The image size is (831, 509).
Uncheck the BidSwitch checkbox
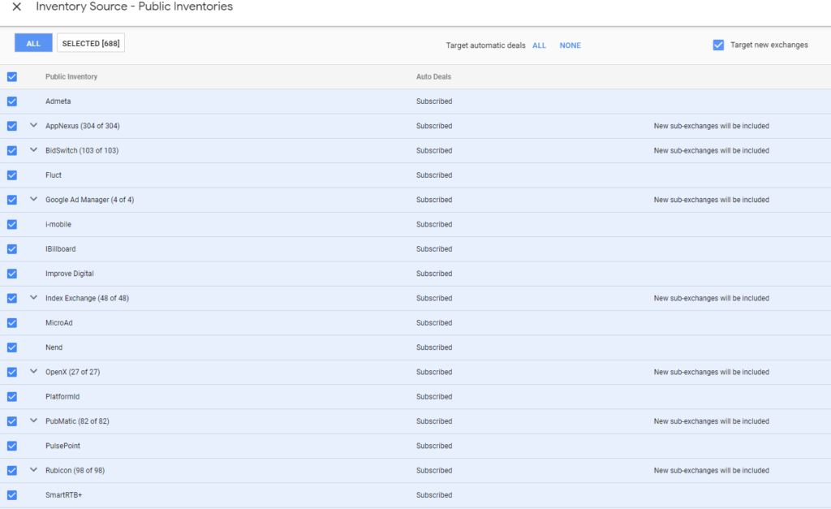coord(12,150)
